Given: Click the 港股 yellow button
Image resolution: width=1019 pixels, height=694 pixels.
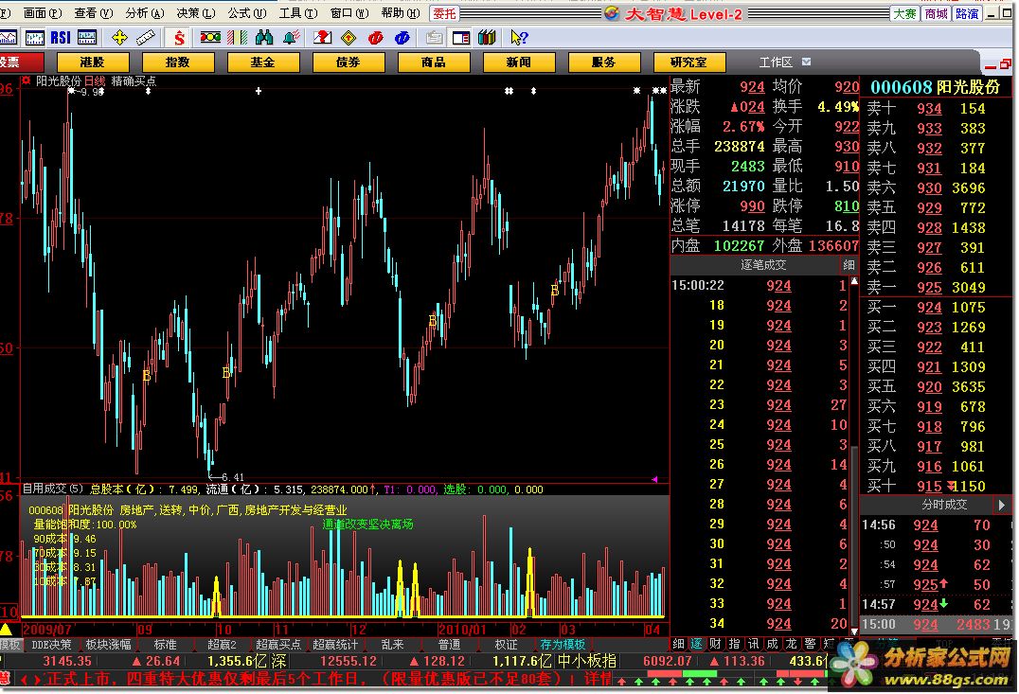Looking at the screenshot, I should (x=93, y=62).
